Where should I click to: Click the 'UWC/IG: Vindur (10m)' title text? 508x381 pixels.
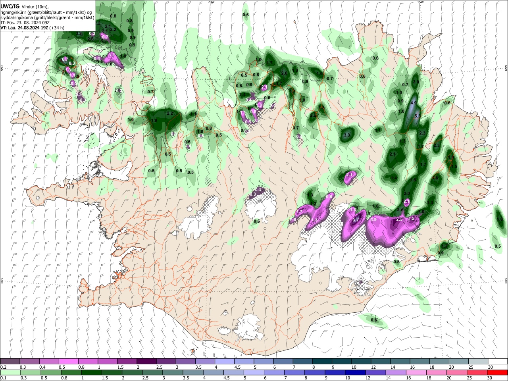[25, 7]
